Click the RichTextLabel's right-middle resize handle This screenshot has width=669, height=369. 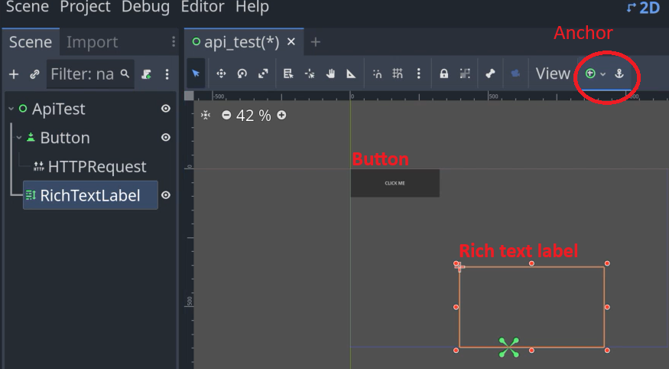607,307
